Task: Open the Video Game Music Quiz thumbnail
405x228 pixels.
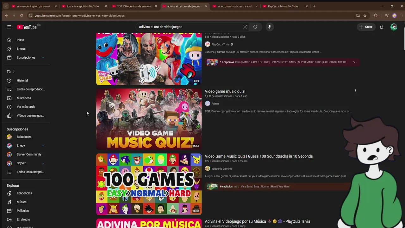Action: tap(149, 119)
